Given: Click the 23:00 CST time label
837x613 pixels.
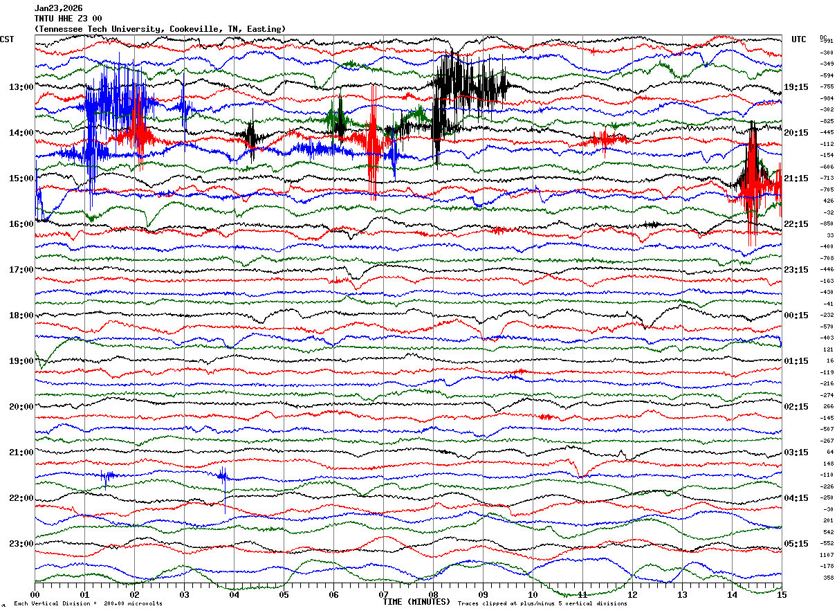Looking at the screenshot, I should click(x=21, y=544).
